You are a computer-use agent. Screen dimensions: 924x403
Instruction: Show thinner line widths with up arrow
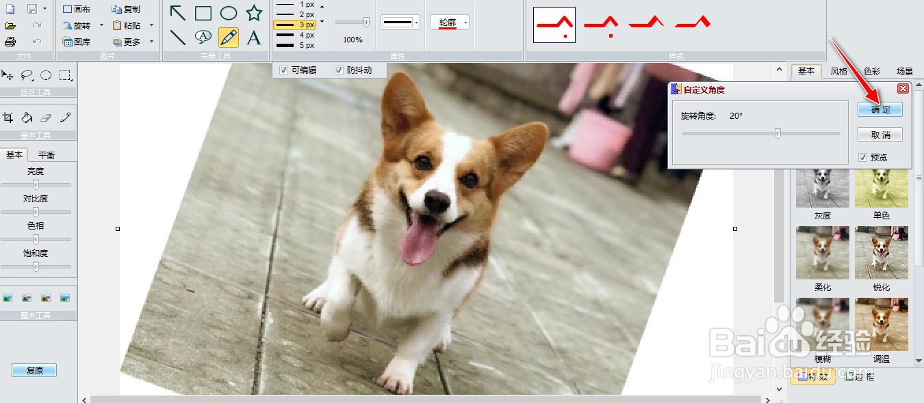(322, 5)
